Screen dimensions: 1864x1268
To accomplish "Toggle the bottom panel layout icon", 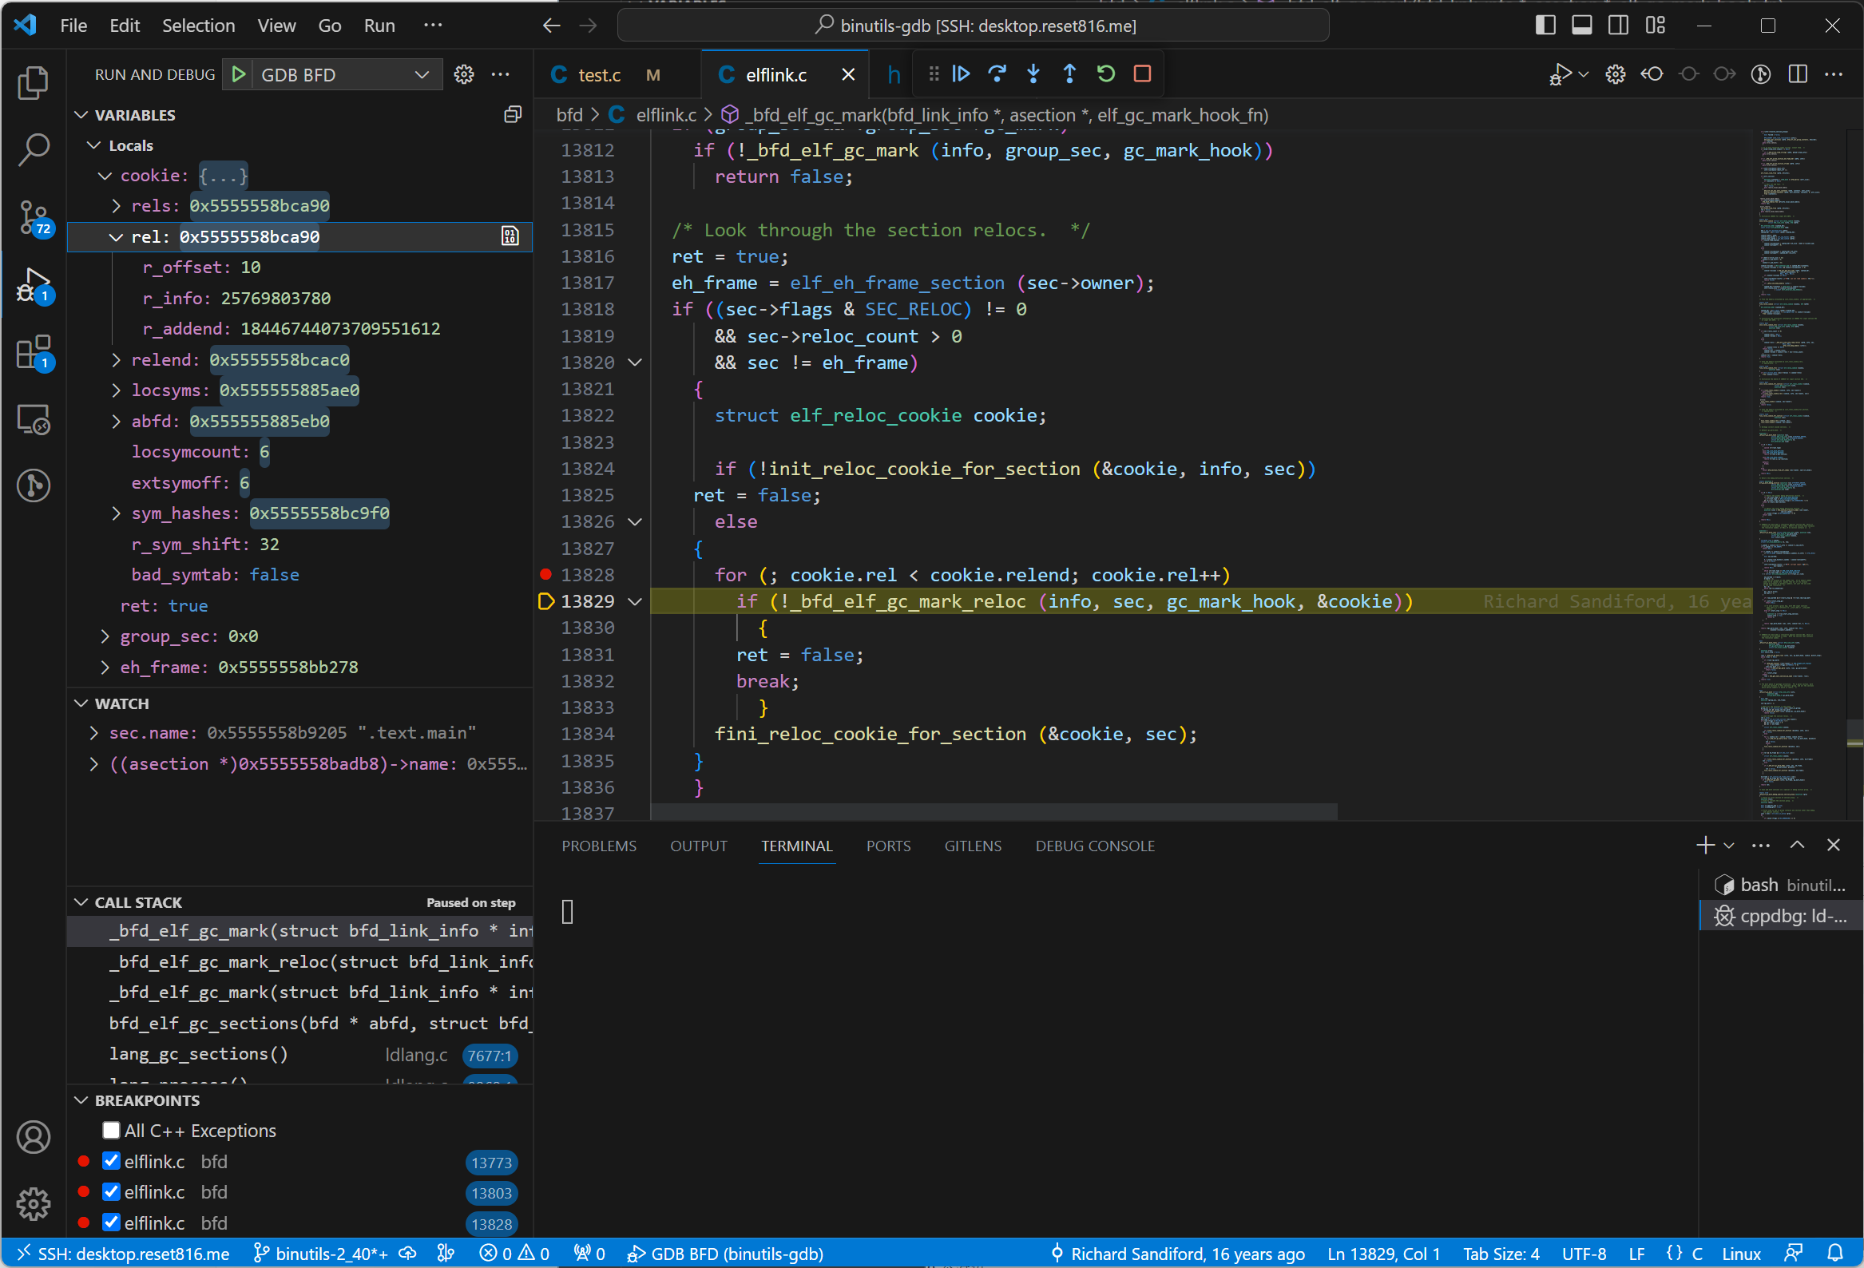I will pos(1581,26).
